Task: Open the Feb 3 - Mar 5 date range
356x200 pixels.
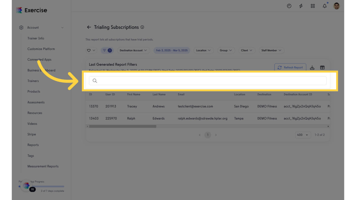Action: pyautogui.click(x=172, y=50)
